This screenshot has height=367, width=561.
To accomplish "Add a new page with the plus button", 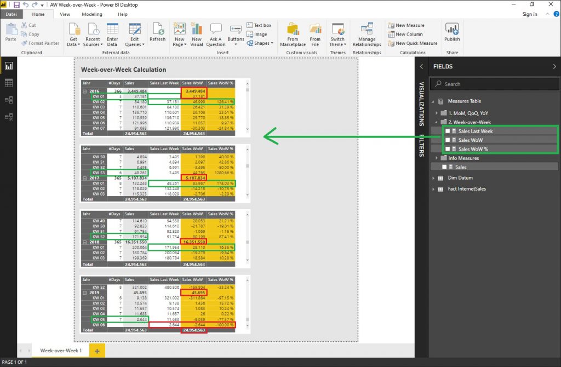I will pyautogui.click(x=98, y=351).
